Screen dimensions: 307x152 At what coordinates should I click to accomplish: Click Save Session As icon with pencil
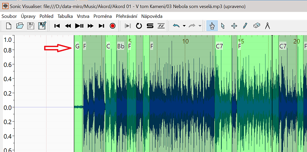(42, 26)
